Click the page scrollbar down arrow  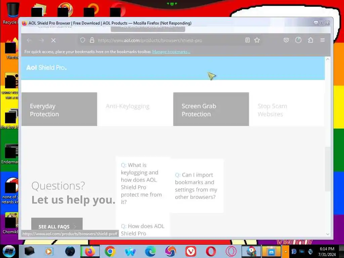(x=328, y=234)
